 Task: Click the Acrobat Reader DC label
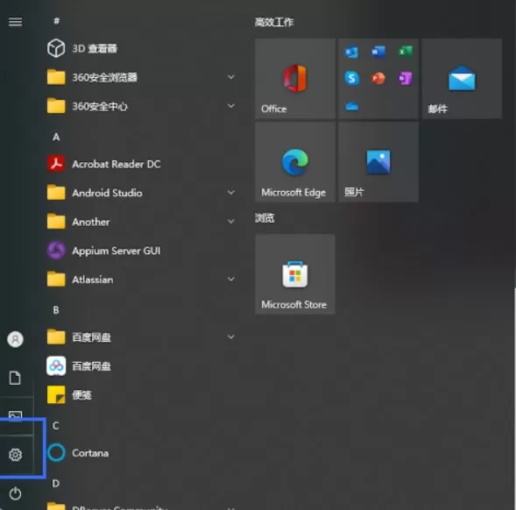click(117, 164)
